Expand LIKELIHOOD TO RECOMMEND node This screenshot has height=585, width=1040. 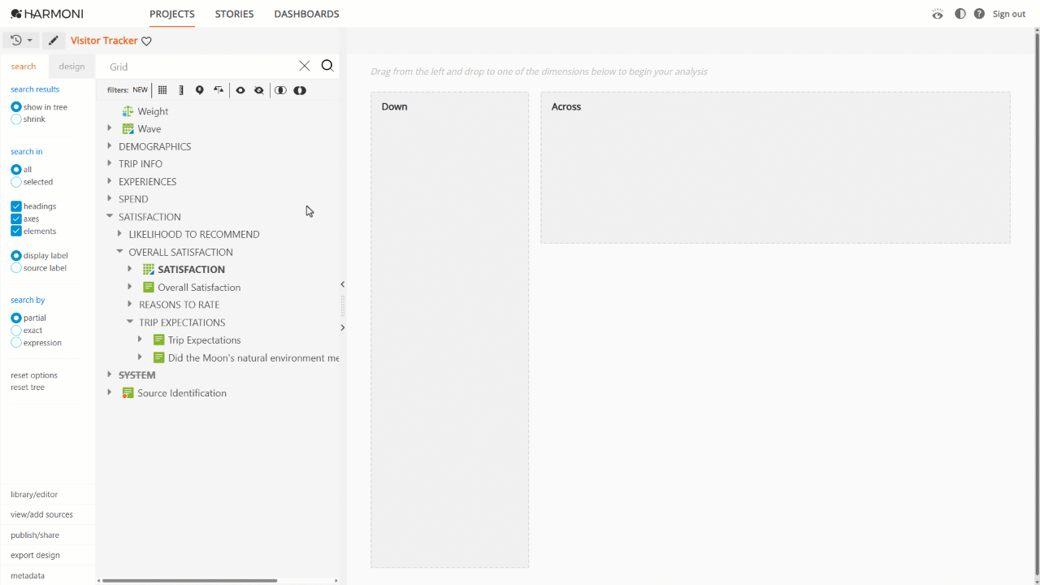(x=119, y=234)
